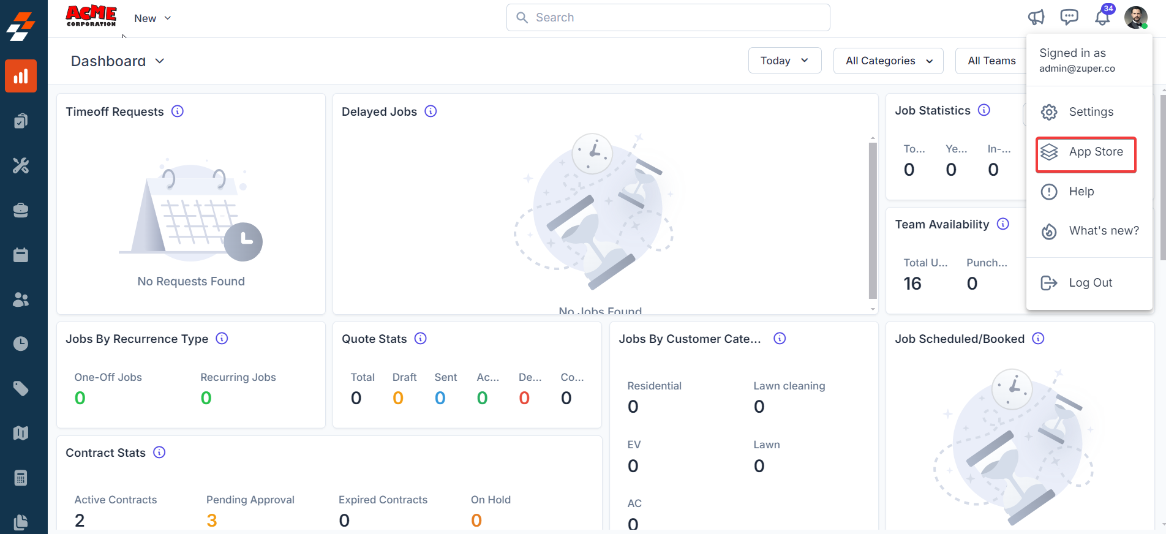
Task: Click the clock timesheet icon in sidebar
Action: (21, 344)
